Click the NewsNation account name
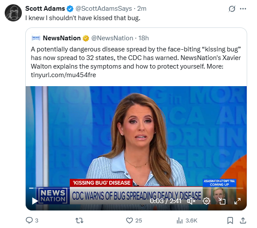The image size is (257, 228). click(62, 38)
